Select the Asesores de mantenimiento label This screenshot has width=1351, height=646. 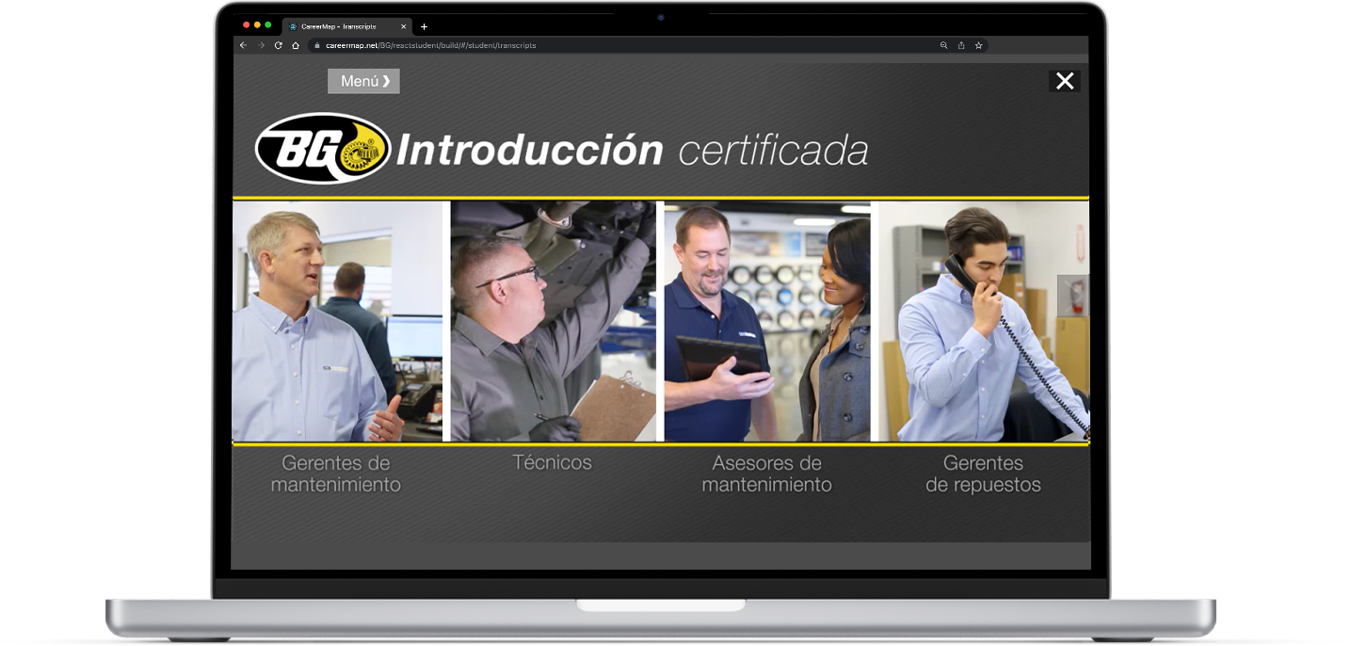766,474
